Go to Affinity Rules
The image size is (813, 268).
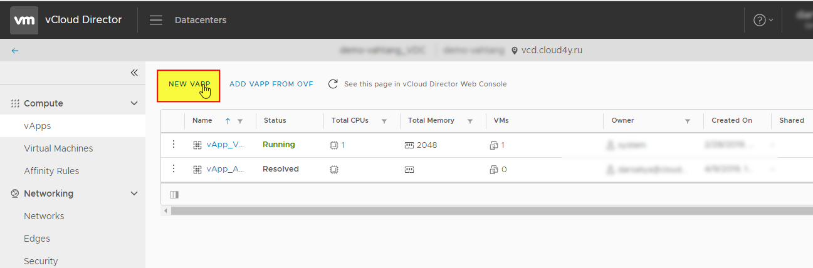[x=51, y=171]
